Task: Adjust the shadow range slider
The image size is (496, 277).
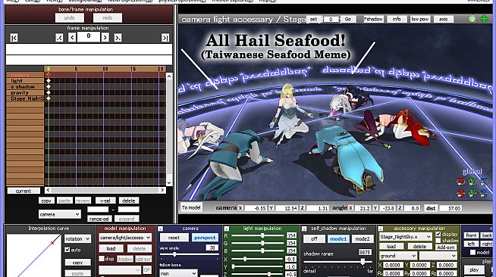Action: [x=363, y=262]
